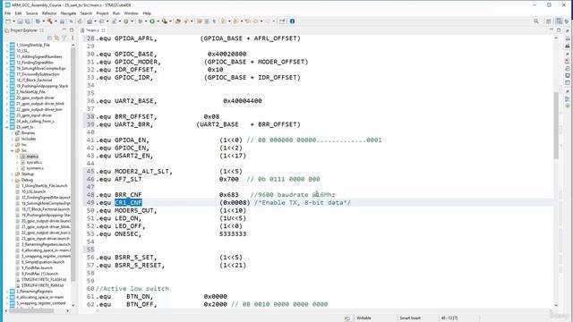Open the Edit menu
The height and width of the screenshot is (322, 573).
(x=18, y=13)
